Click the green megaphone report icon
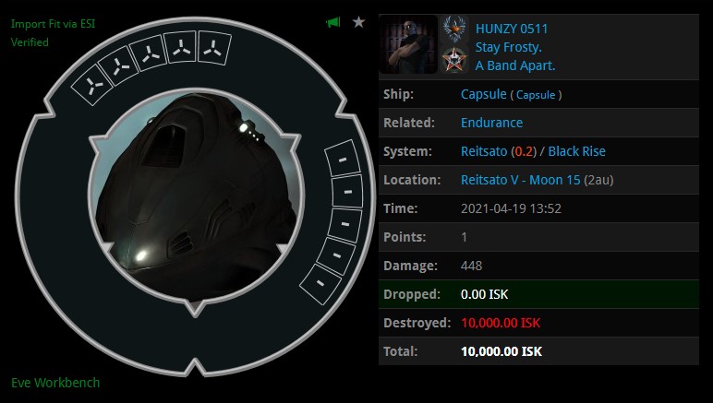Viewport: 713px width, 403px height. point(332,22)
